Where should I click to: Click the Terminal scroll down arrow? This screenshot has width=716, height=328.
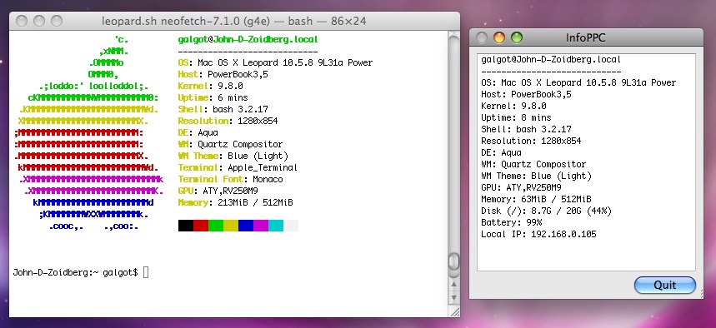tap(454, 298)
